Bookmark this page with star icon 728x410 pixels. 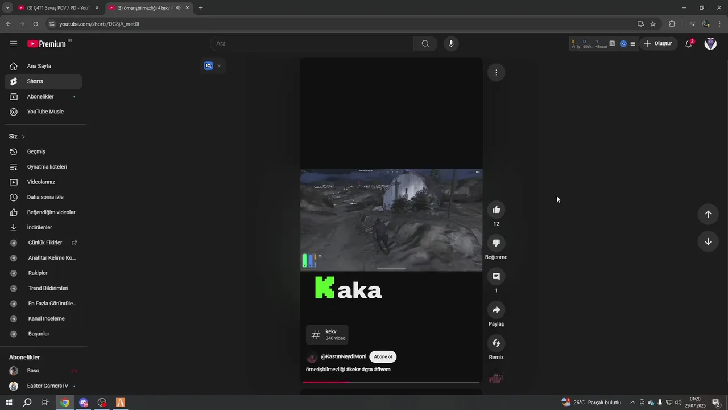coord(653,24)
